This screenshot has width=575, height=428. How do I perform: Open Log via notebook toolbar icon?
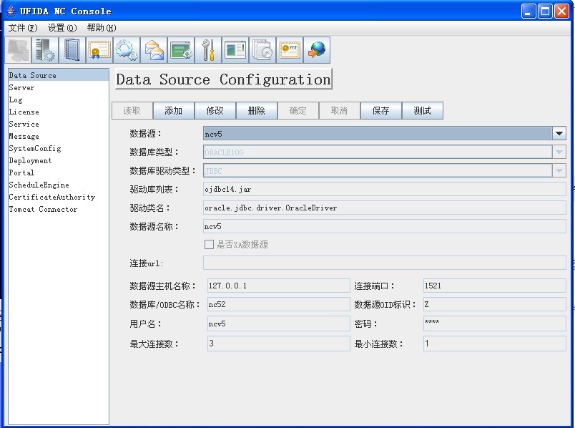[72, 50]
